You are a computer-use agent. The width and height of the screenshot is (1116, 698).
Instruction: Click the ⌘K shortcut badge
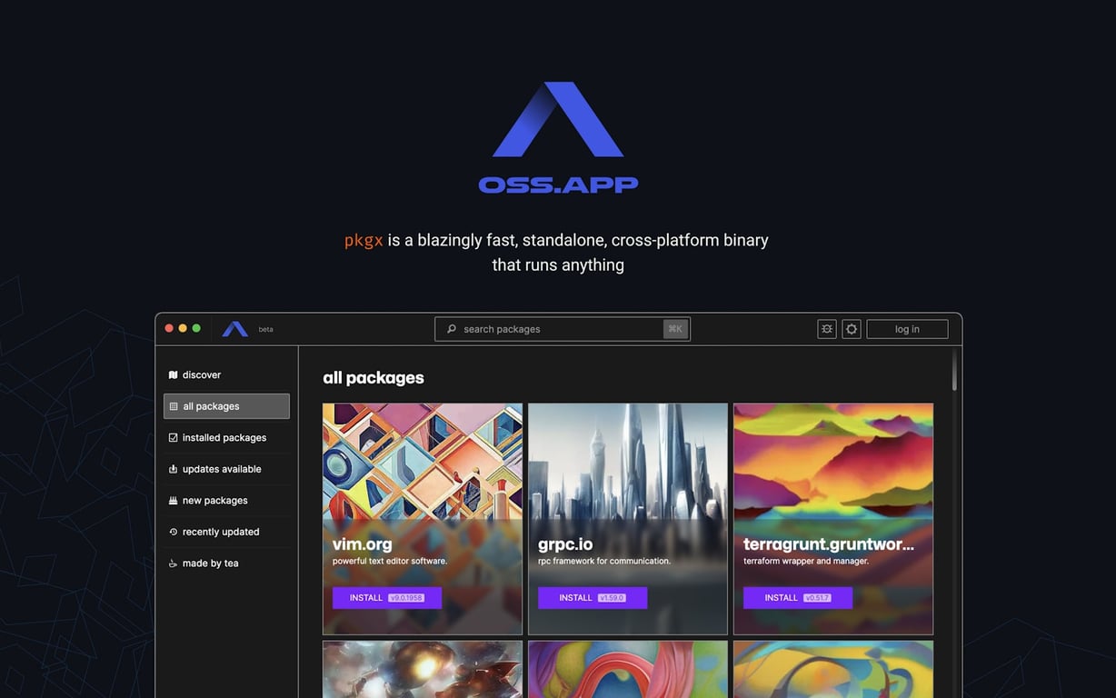(x=675, y=329)
